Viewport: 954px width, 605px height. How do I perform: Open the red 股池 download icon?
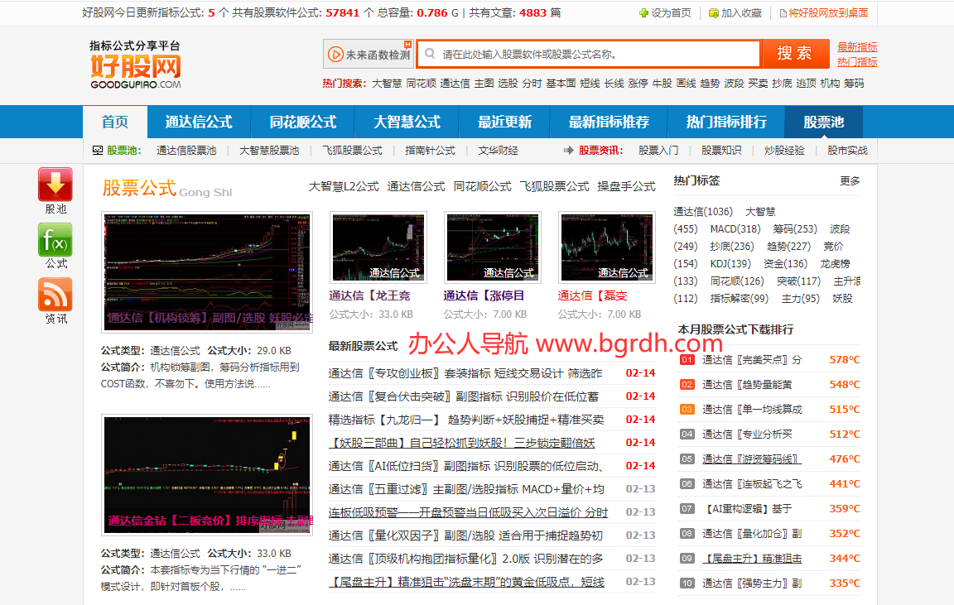click(x=55, y=185)
